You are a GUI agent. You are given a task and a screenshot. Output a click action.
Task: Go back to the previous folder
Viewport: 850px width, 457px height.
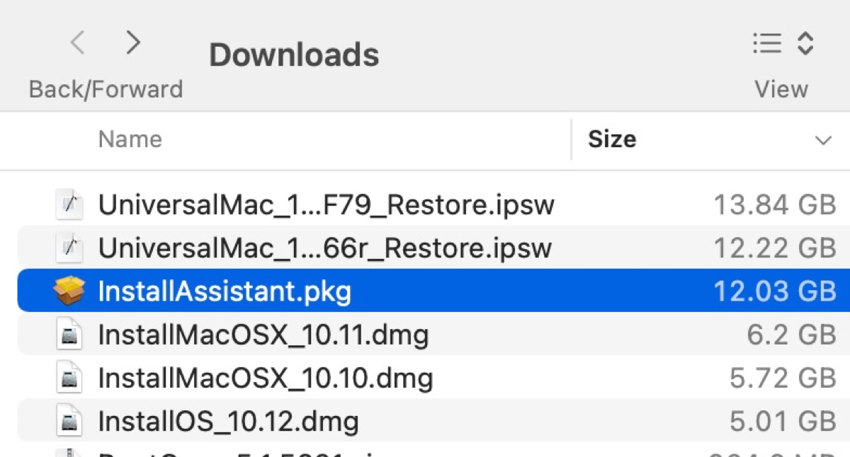[x=78, y=44]
